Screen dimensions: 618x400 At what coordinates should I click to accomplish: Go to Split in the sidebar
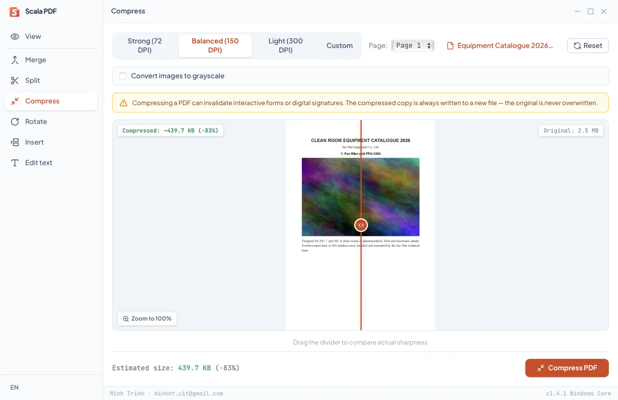51,80
